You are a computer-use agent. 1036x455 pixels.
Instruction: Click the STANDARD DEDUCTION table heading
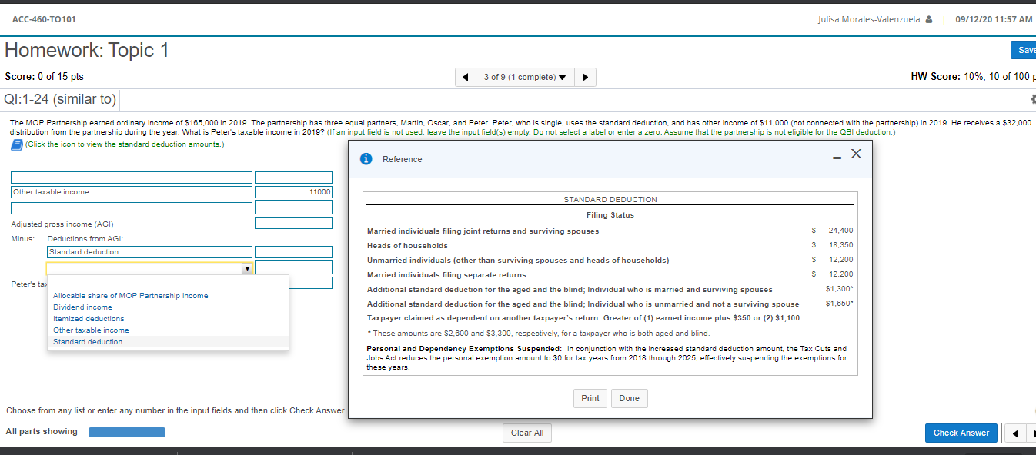tap(610, 200)
